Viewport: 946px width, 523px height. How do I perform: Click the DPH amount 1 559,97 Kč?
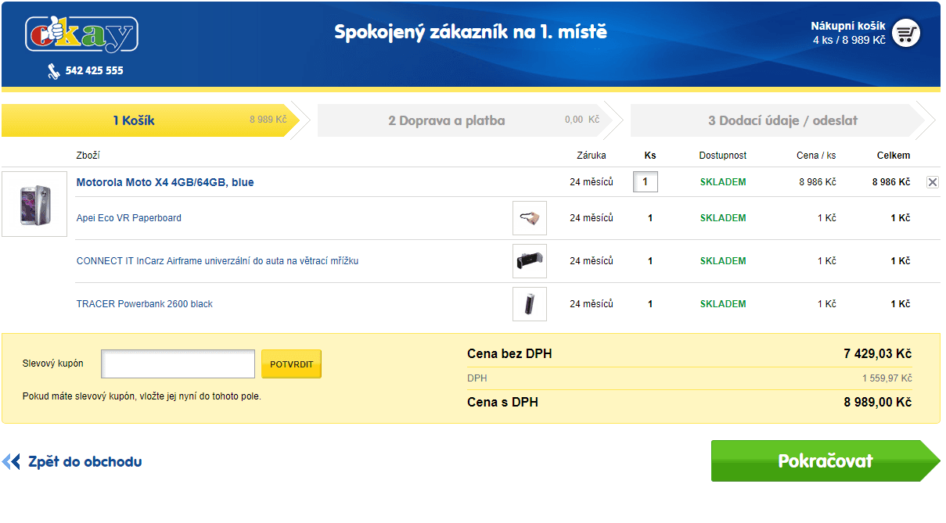click(887, 378)
